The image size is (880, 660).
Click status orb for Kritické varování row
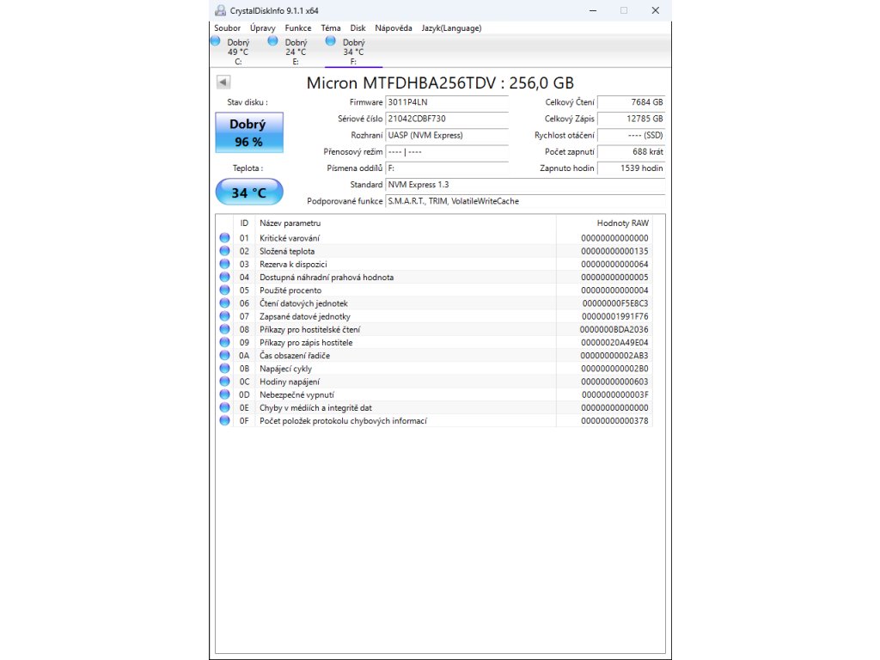[224, 238]
